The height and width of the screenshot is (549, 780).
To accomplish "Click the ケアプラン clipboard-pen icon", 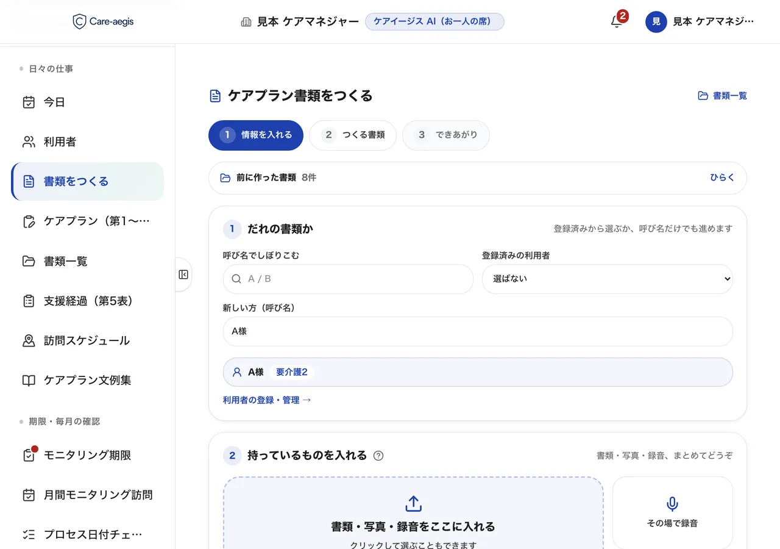I will [x=29, y=221].
